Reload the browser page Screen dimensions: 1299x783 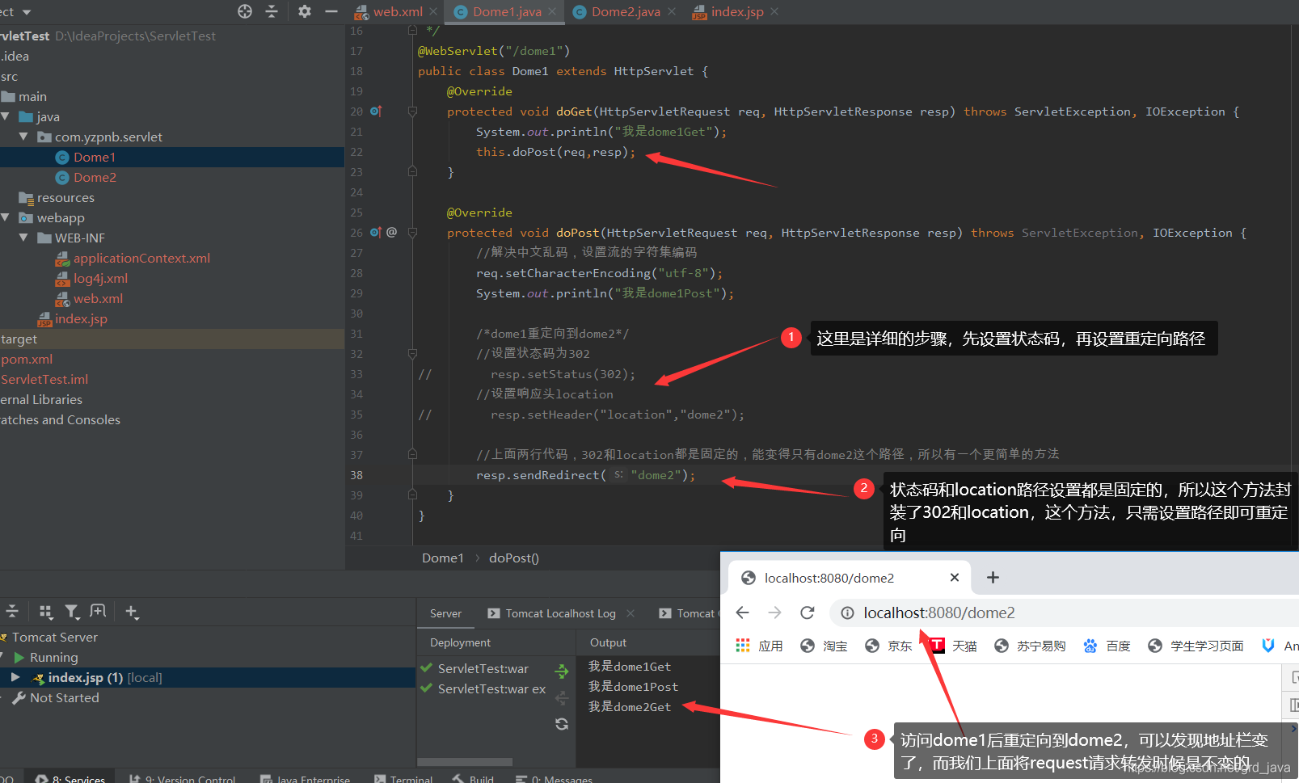click(x=807, y=613)
